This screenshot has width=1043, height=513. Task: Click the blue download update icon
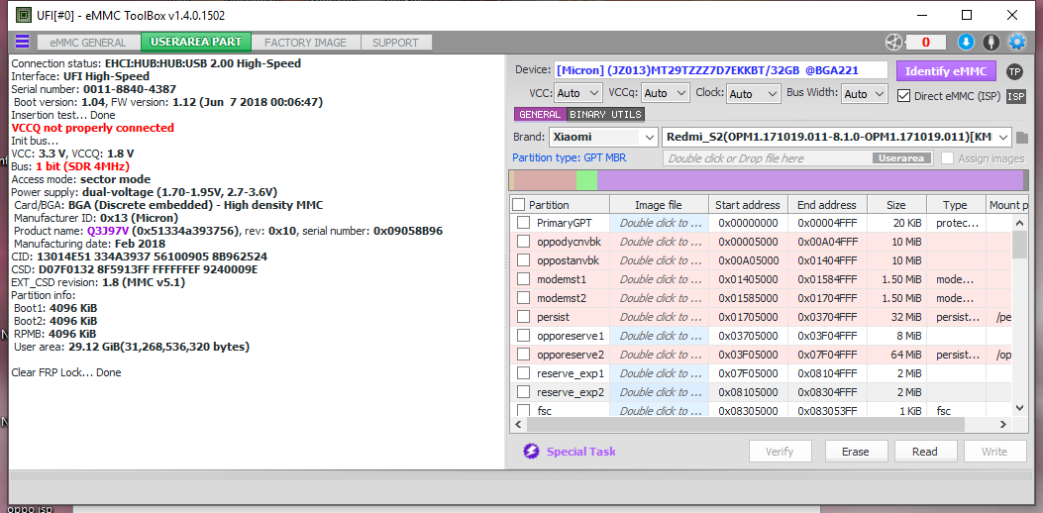click(966, 42)
